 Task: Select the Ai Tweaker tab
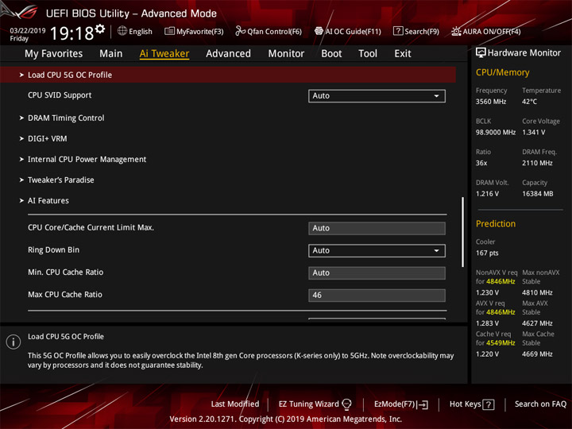(x=164, y=54)
